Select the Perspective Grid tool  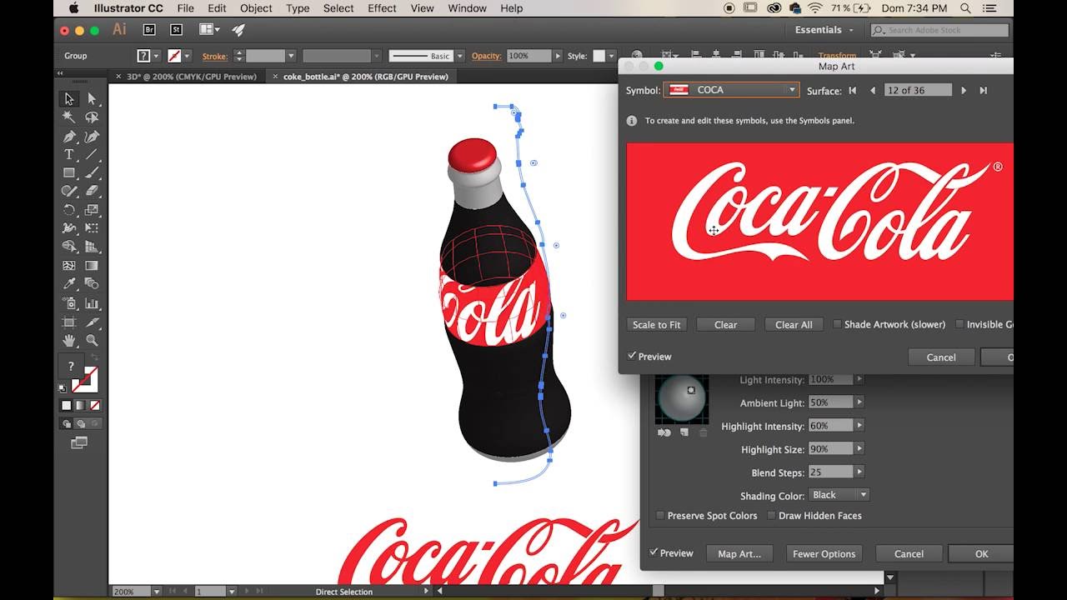[x=92, y=247]
